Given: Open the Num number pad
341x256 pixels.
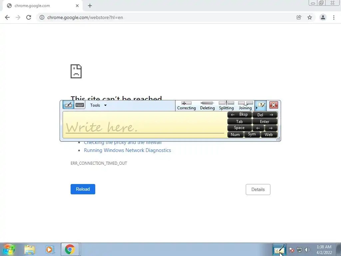Looking at the screenshot, I should [235, 135].
